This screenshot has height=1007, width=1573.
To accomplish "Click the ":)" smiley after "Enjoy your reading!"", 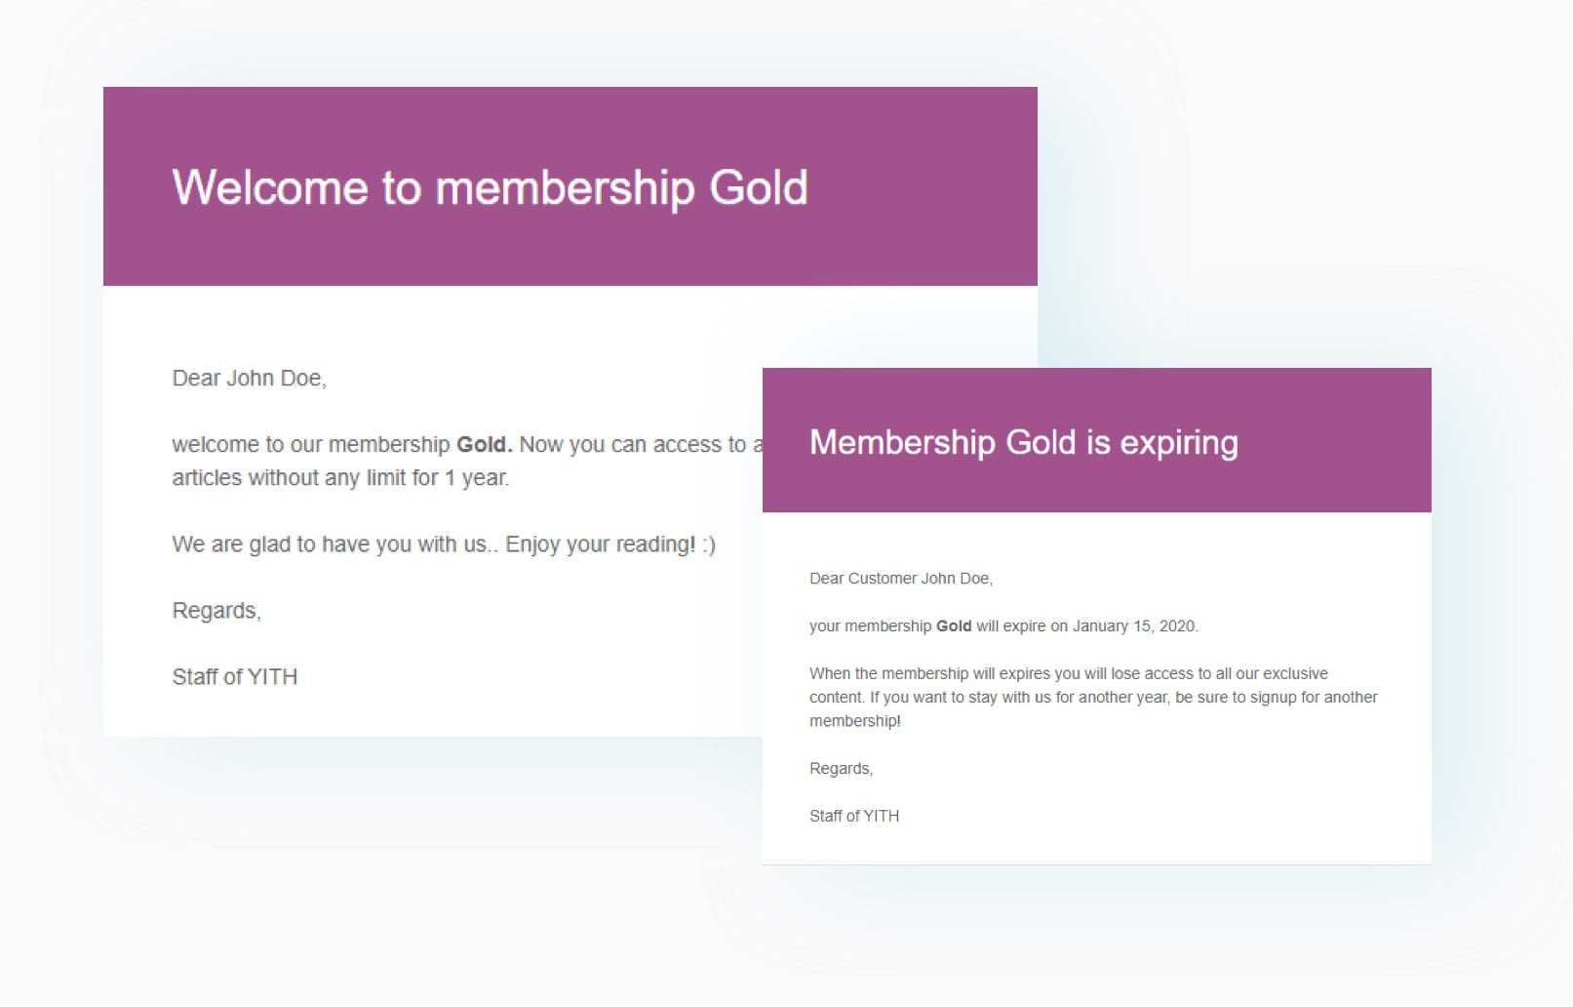I will 708,544.
